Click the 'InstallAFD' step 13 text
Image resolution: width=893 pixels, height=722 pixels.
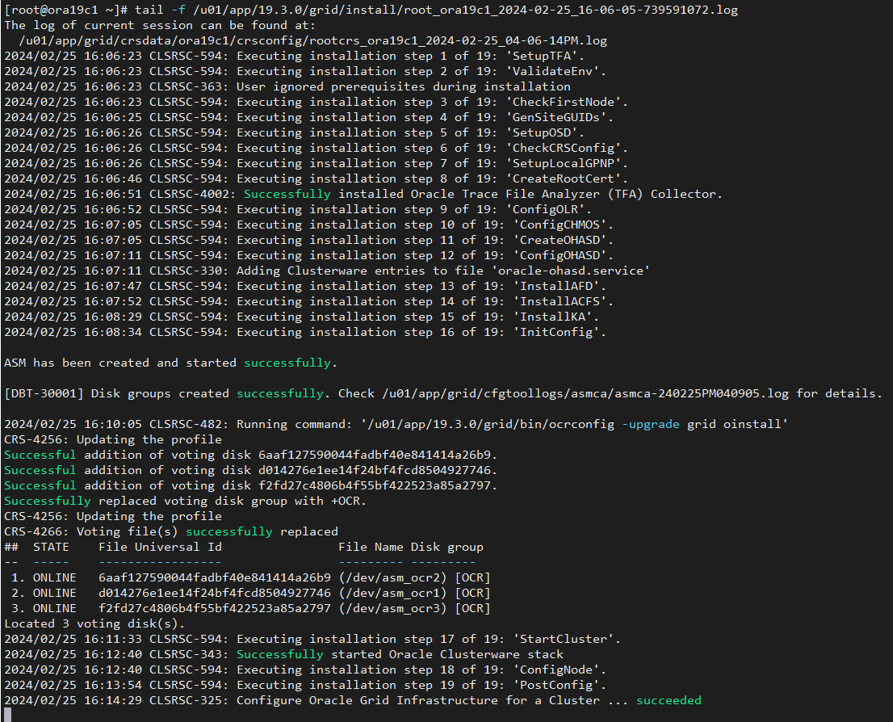click(556, 287)
